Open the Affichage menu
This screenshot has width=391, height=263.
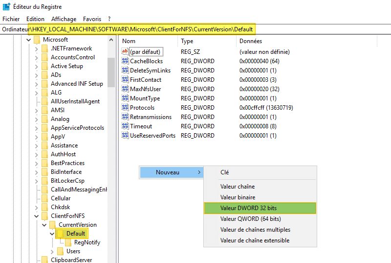[64, 19]
